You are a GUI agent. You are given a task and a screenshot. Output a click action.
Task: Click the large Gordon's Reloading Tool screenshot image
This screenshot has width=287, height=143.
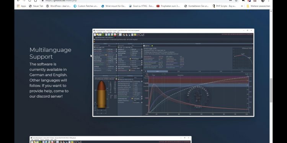point(173,72)
